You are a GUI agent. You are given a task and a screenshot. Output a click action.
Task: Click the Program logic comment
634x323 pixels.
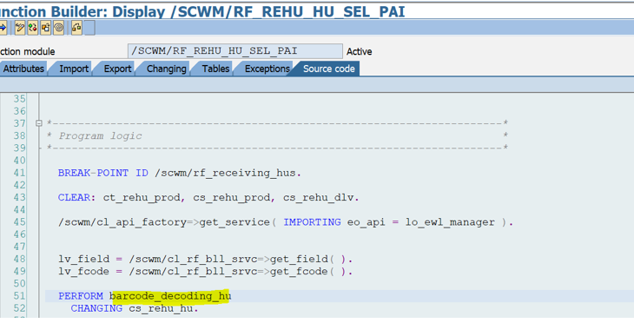tap(101, 135)
